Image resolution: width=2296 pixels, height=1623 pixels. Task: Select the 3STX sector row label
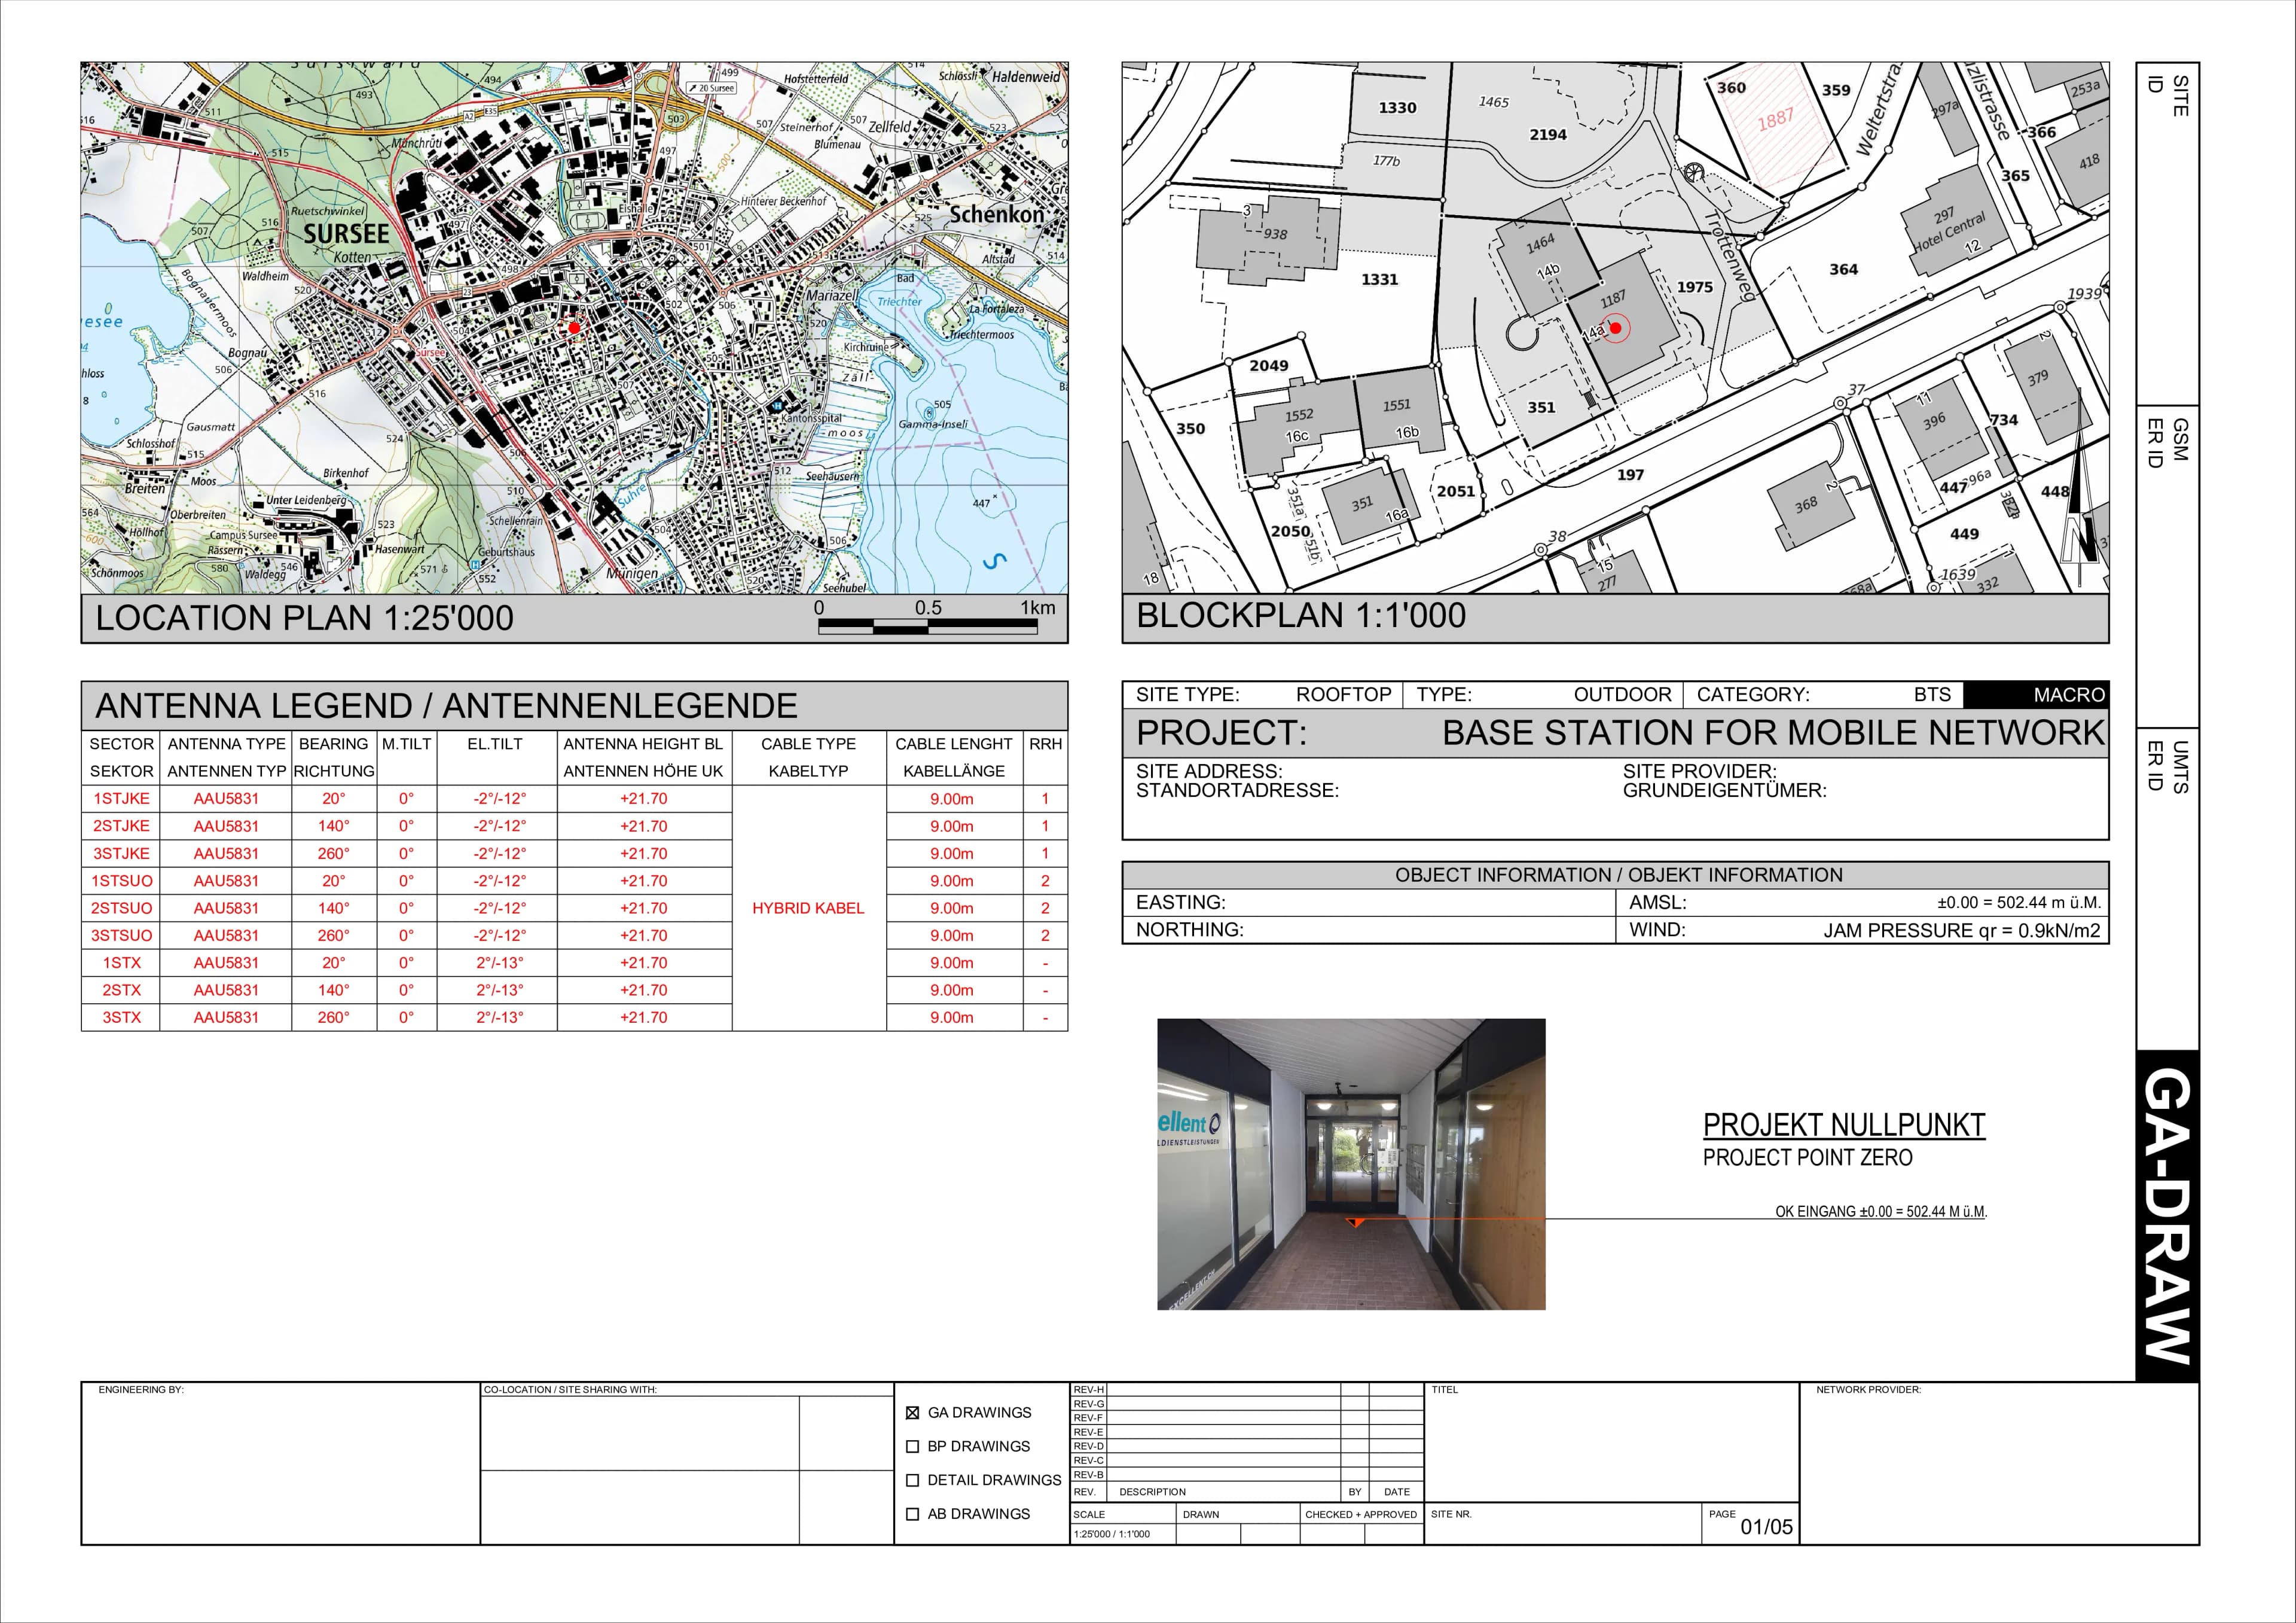(x=121, y=1017)
